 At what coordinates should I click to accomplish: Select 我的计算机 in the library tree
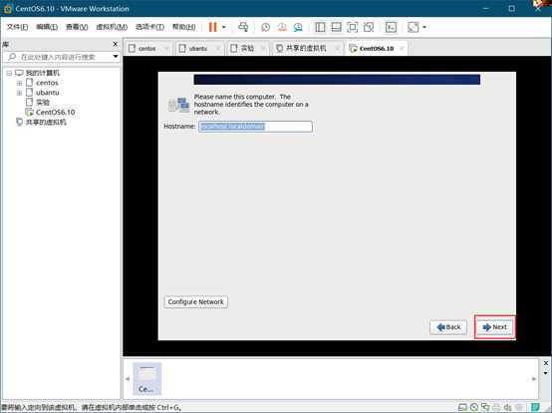pos(43,73)
